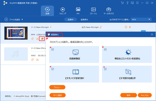
Task: Click the video noise film icon
Action: (x=76, y=72)
